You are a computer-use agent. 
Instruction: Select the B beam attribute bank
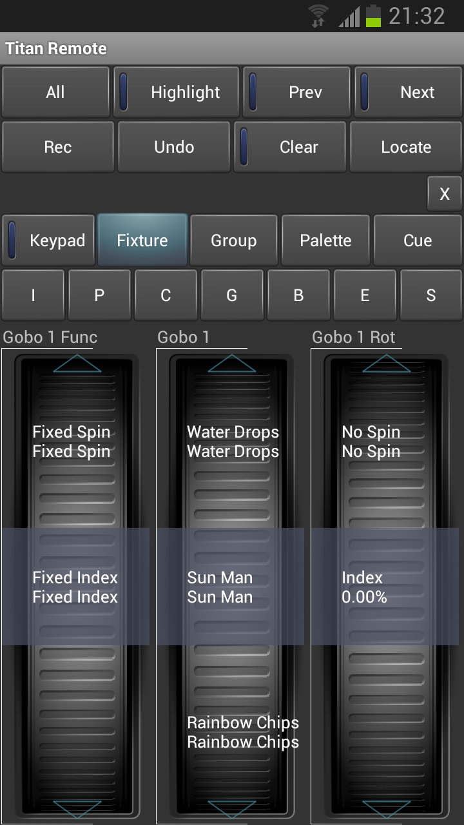298,295
